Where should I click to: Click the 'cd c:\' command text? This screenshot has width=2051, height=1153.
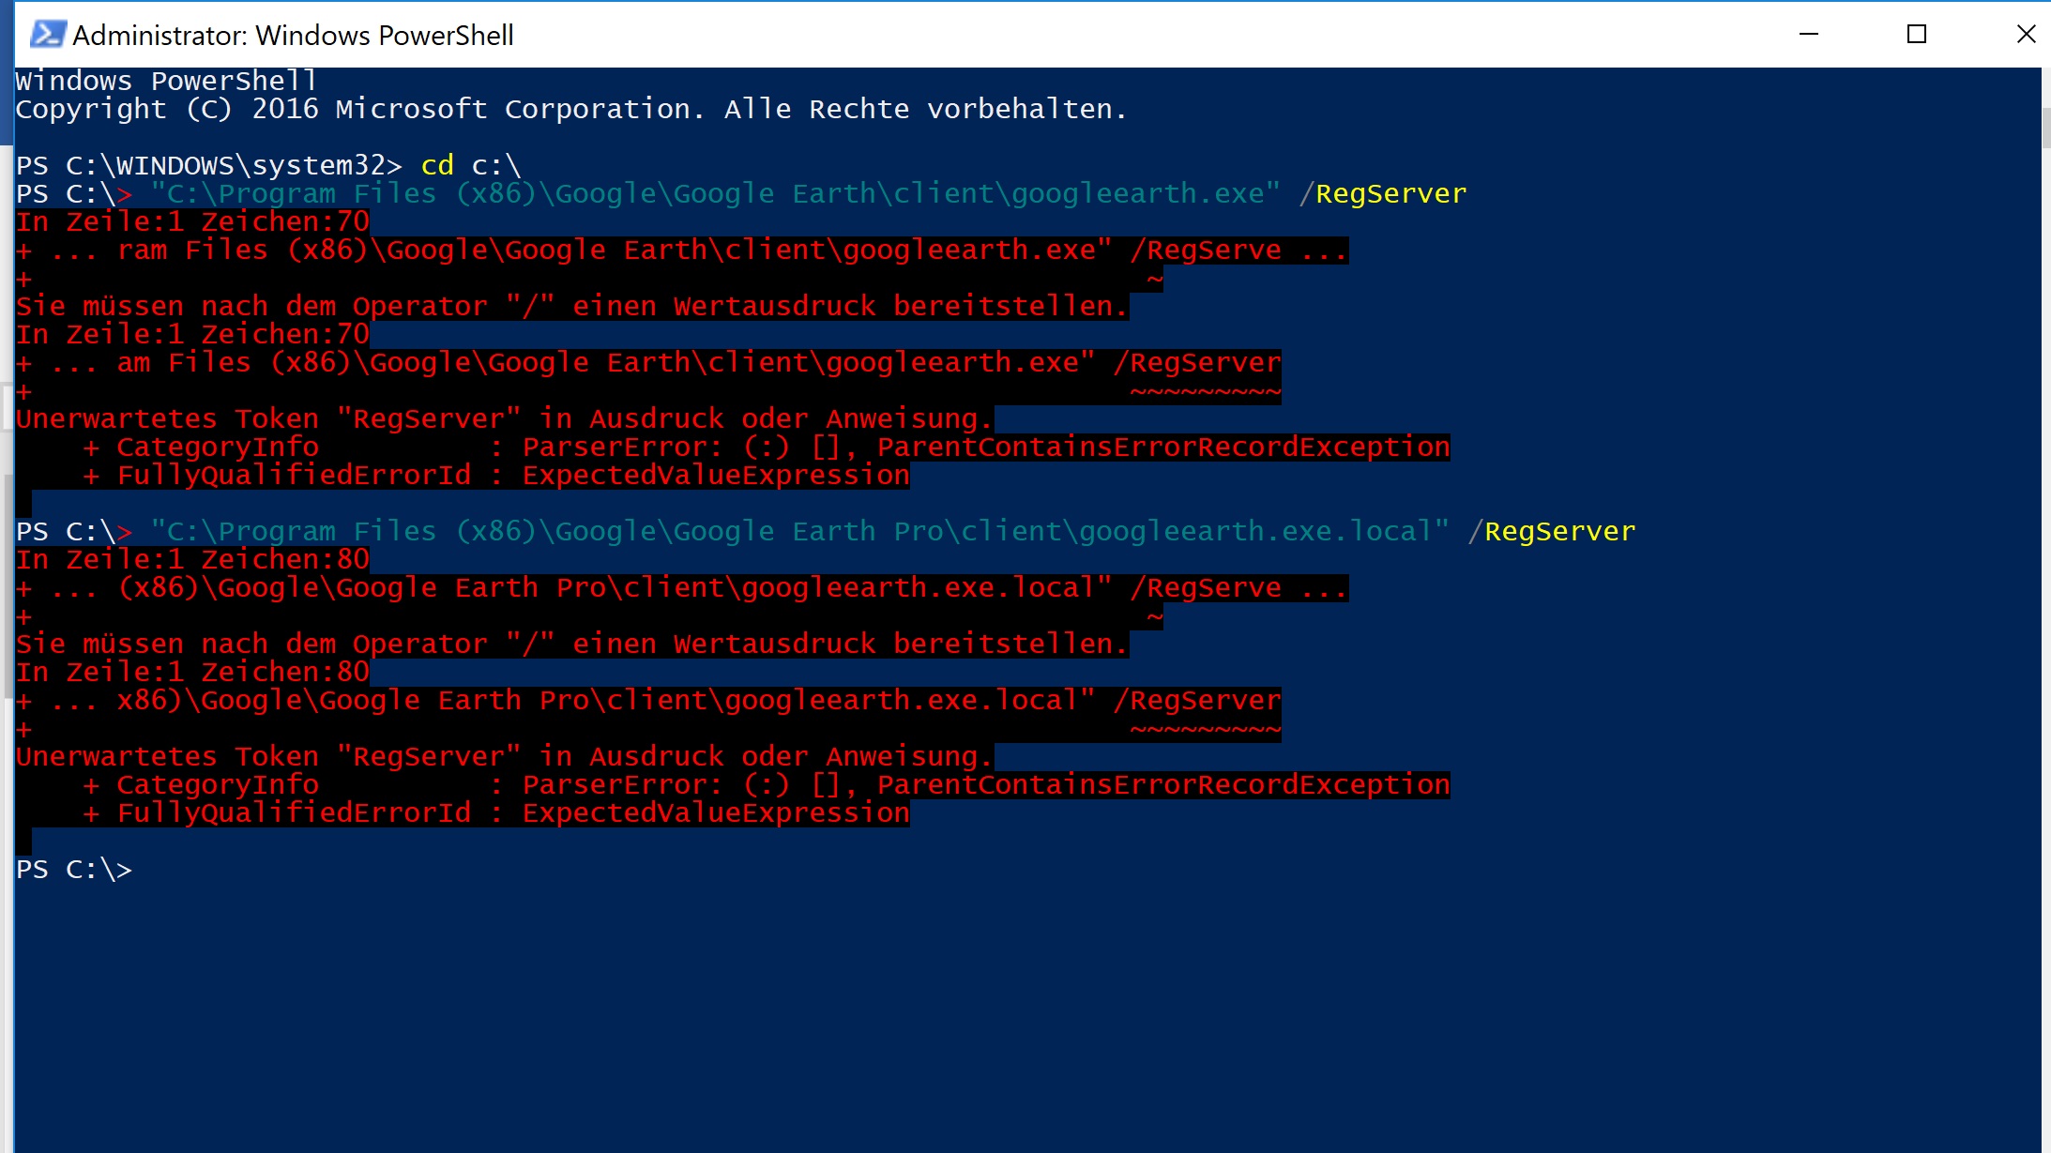pyautogui.click(x=470, y=165)
